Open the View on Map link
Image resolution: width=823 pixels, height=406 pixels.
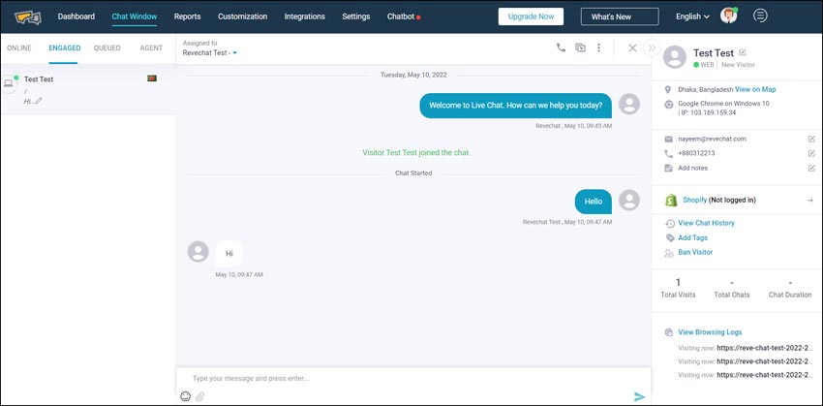pyautogui.click(x=755, y=89)
